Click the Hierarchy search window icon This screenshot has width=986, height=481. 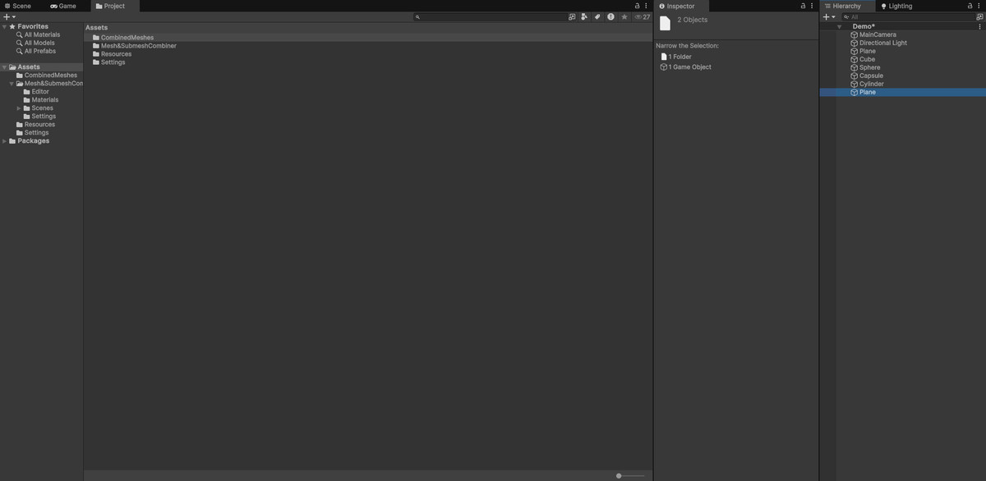point(979,16)
